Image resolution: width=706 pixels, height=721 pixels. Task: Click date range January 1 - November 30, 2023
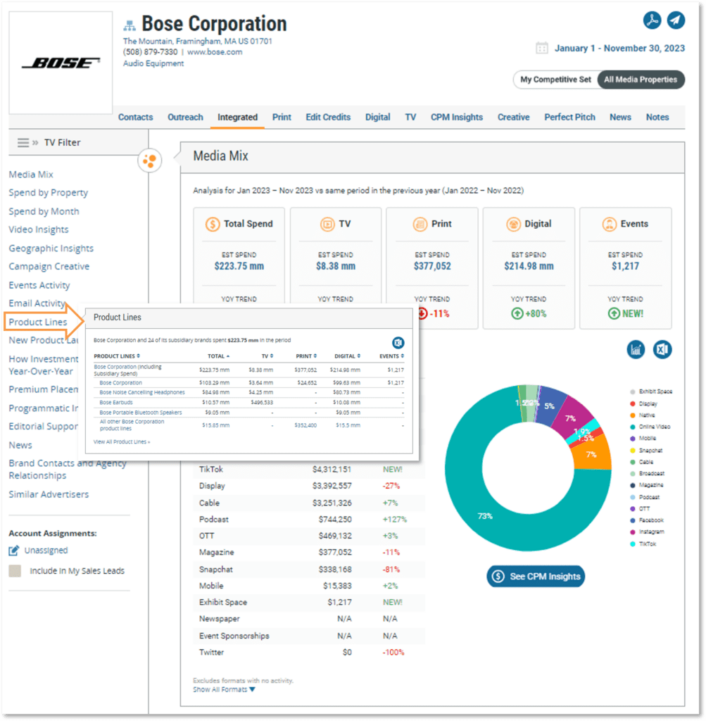(x=619, y=49)
